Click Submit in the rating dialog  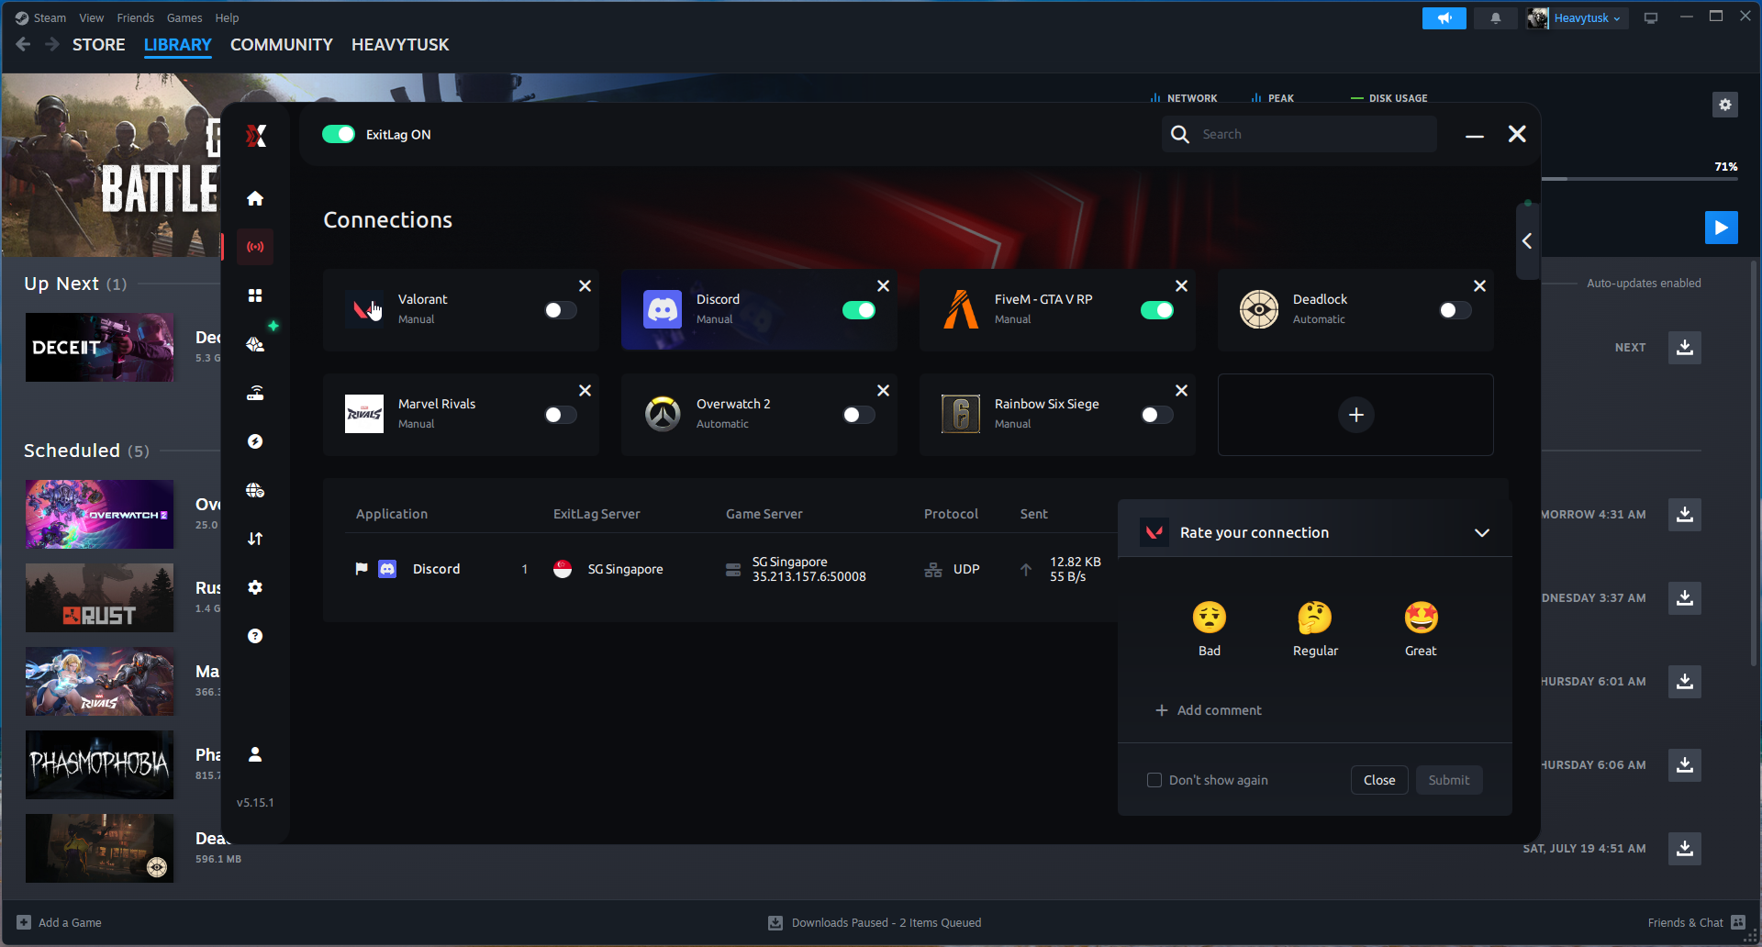click(x=1449, y=780)
